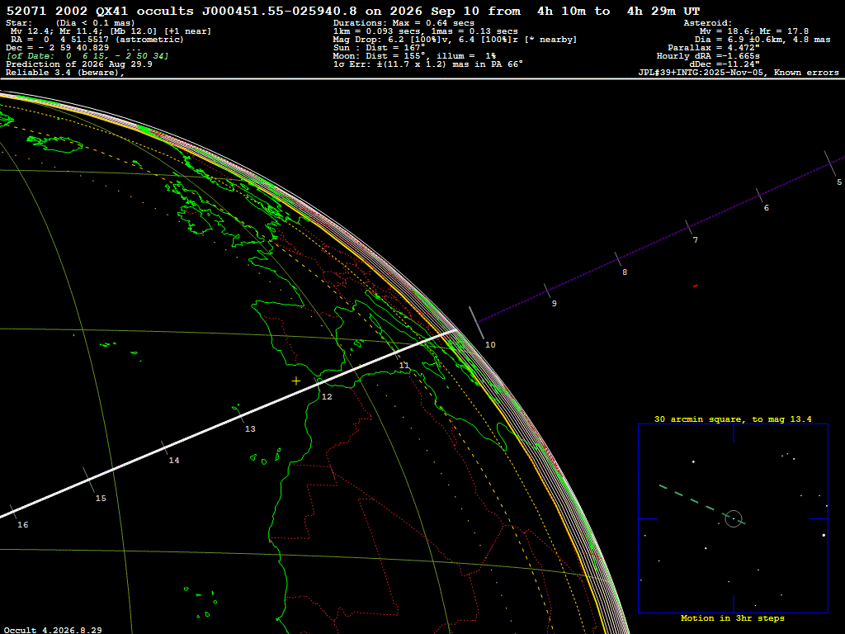Click time tick marker labeled 14
The width and height of the screenshot is (845, 634).
tap(165, 448)
